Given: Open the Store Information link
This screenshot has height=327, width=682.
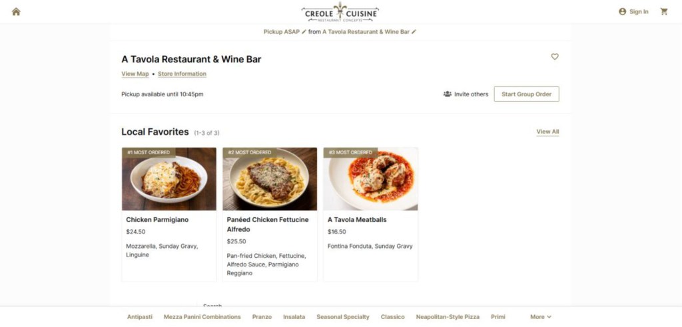Looking at the screenshot, I should (182, 74).
